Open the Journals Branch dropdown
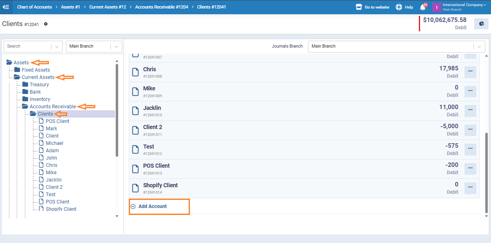 [x=396, y=46]
